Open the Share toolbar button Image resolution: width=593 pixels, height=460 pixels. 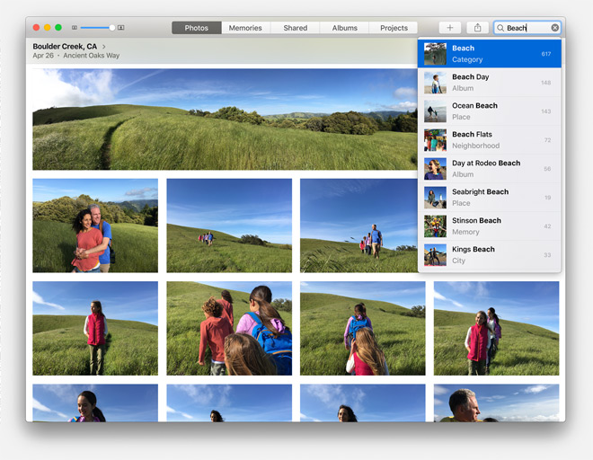pos(478,28)
